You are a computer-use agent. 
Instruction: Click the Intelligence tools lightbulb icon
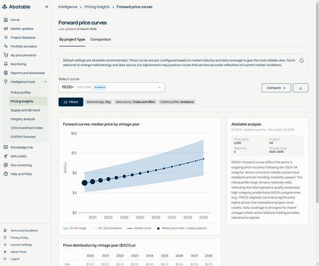coord(6,82)
